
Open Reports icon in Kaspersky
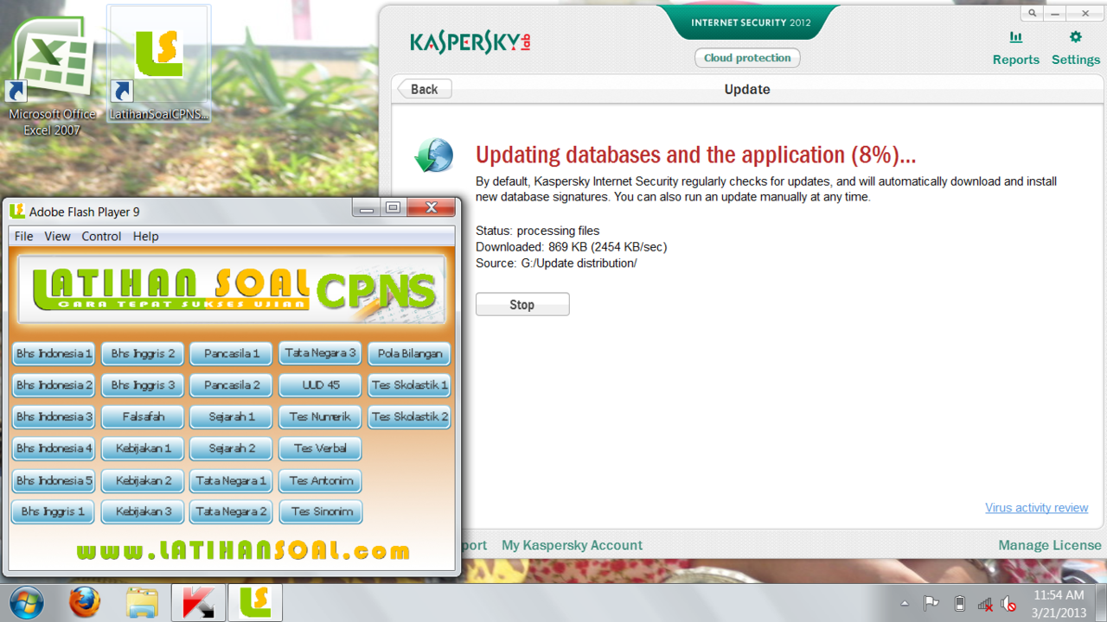pyautogui.click(x=1016, y=38)
